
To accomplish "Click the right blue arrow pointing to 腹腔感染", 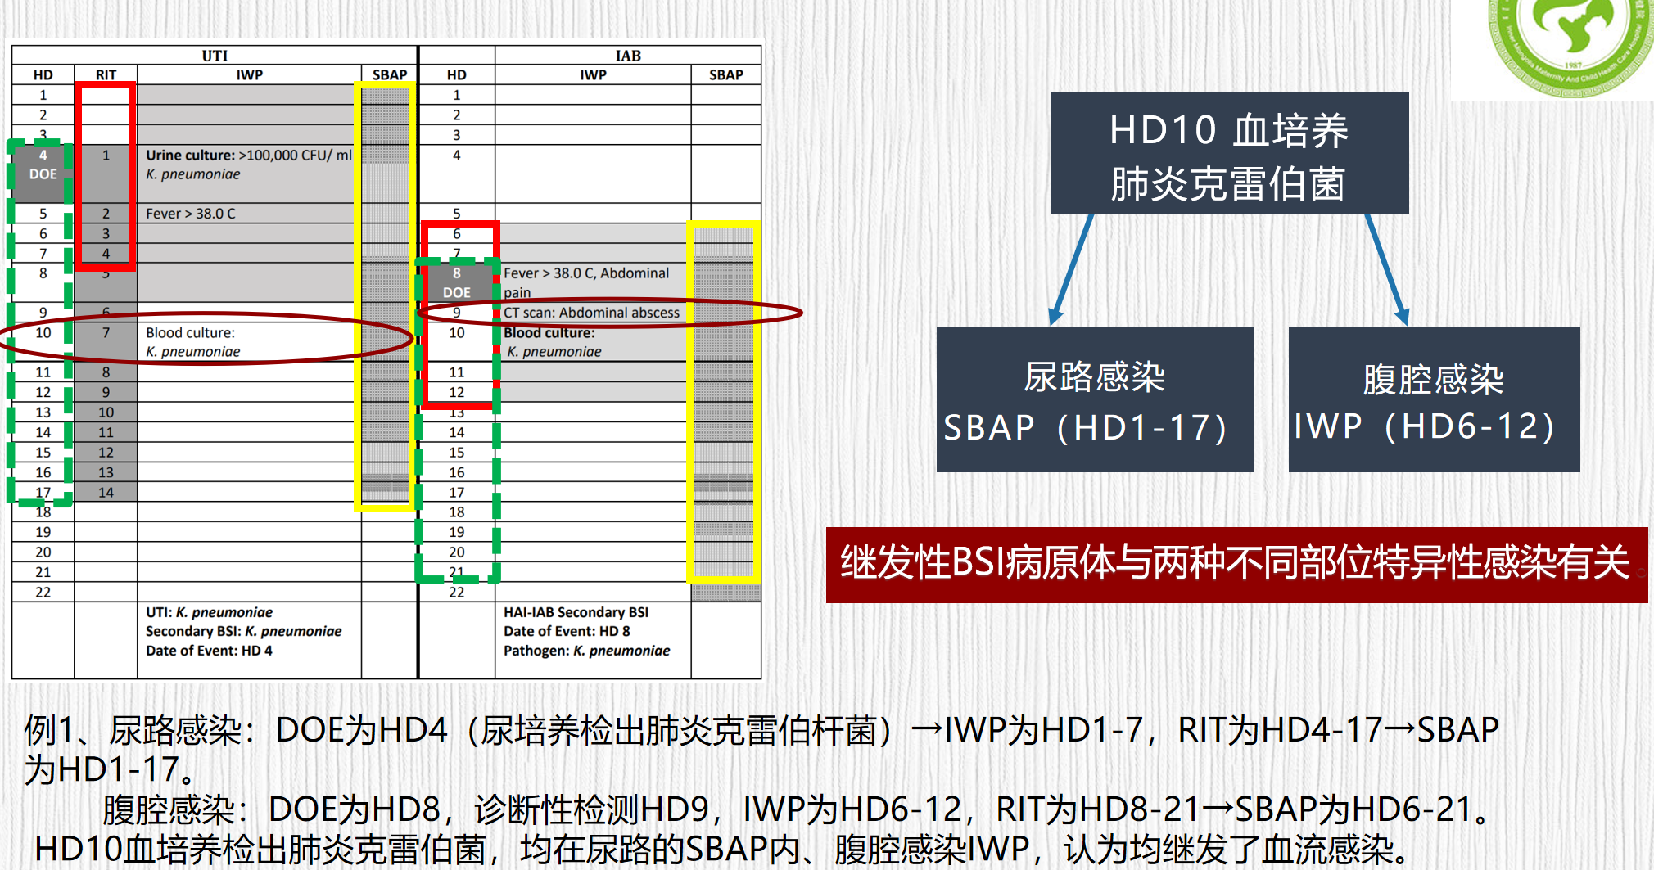I will [x=1385, y=270].
